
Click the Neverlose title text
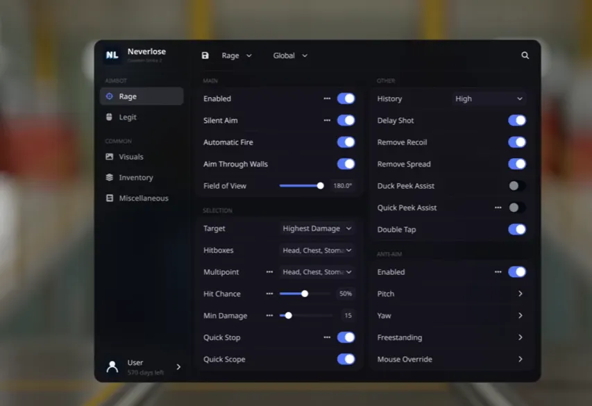click(x=146, y=51)
